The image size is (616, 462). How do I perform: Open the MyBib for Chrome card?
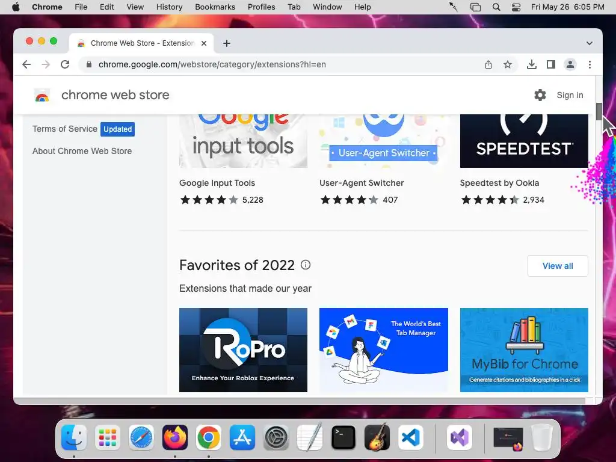click(x=524, y=350)
